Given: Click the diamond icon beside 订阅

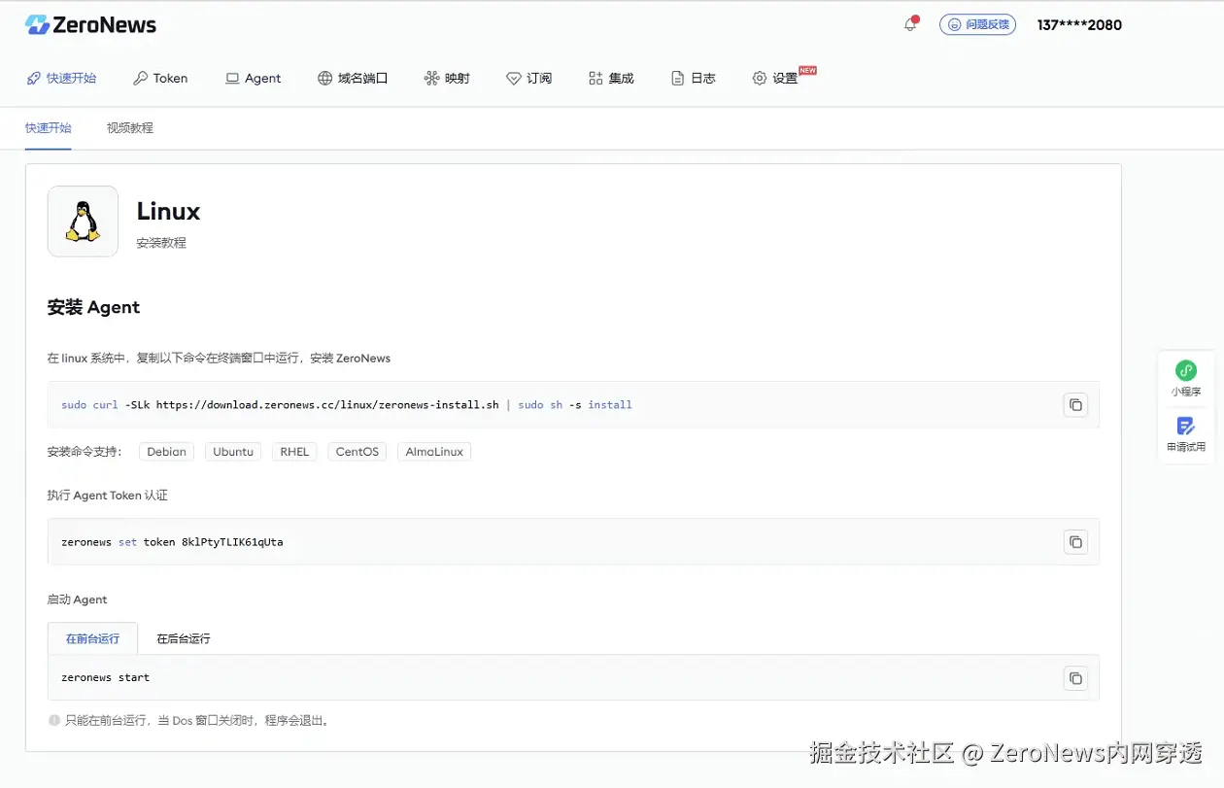Looking at the screenshot, I should pyautogui.click(x=514, y=78).
